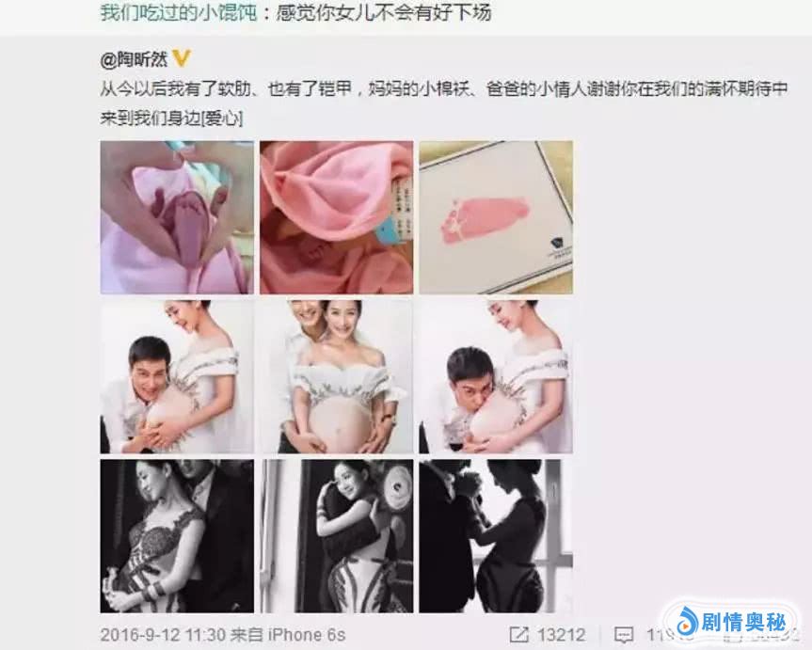Image resolution: width=812 pixels, height=650 pixels.
Task: Click the post text starting 从今以后
Action: (444, 103)
